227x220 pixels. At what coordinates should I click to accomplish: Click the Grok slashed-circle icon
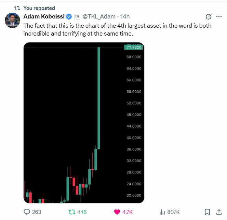(209, 17)
